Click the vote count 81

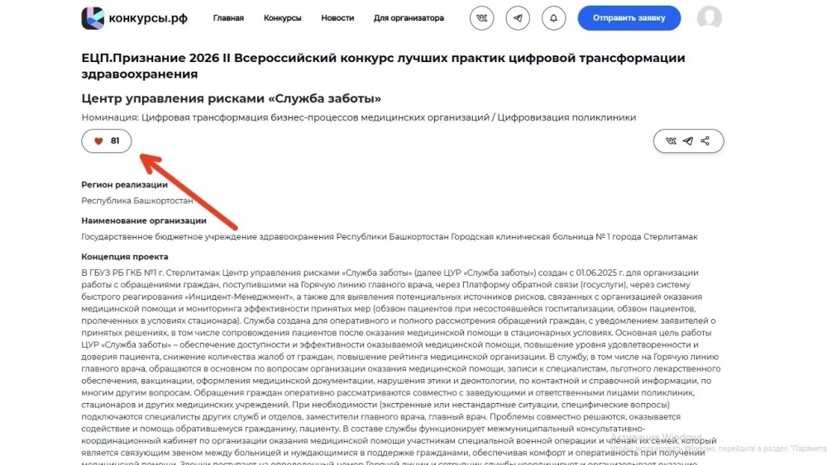pyautogui.click(x=115, y=141)
